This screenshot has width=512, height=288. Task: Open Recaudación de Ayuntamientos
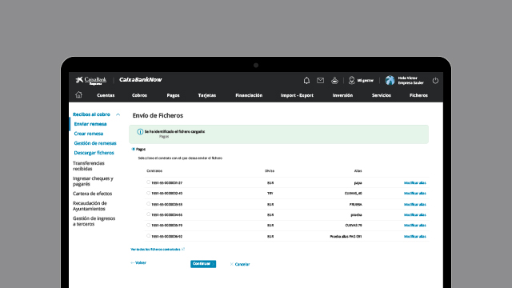pyautogui.click(x=90, y=206)
